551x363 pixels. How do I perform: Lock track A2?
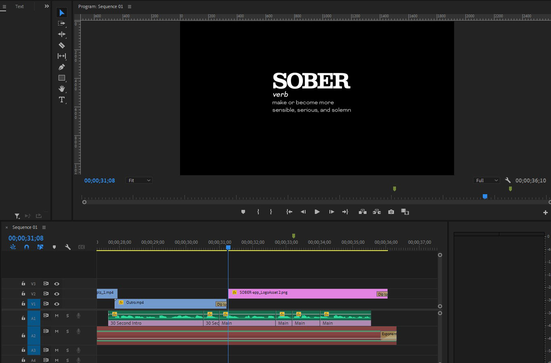[23, 335]
